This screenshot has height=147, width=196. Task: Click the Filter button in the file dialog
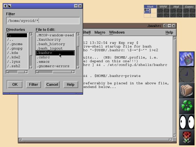[33, 85]
